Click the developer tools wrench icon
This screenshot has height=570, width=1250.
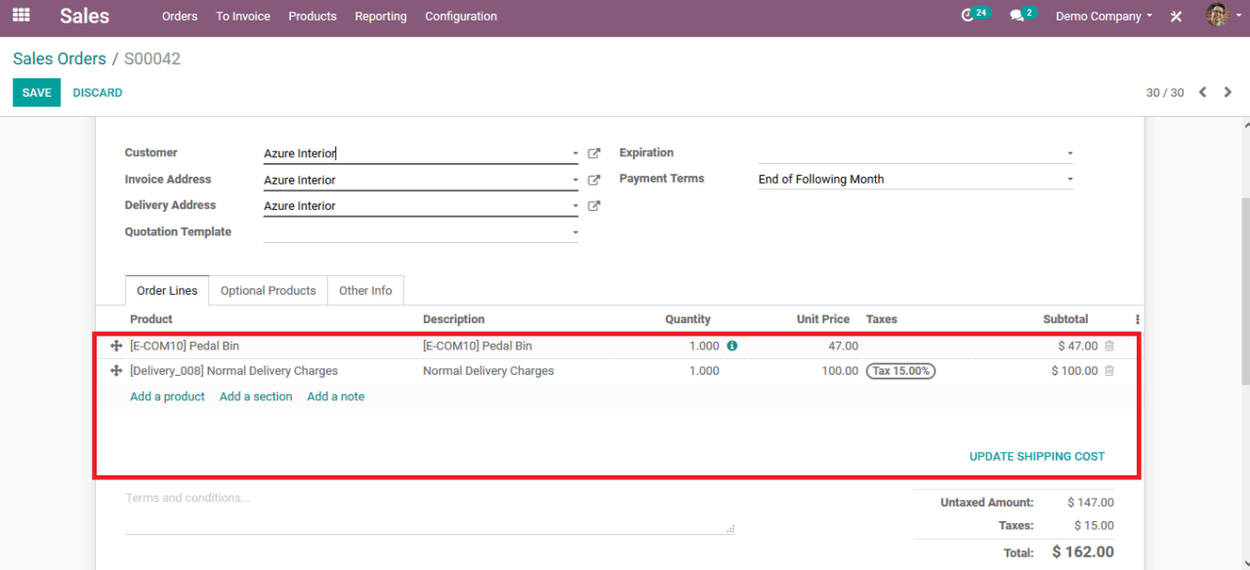click(x=1176, y=16)
